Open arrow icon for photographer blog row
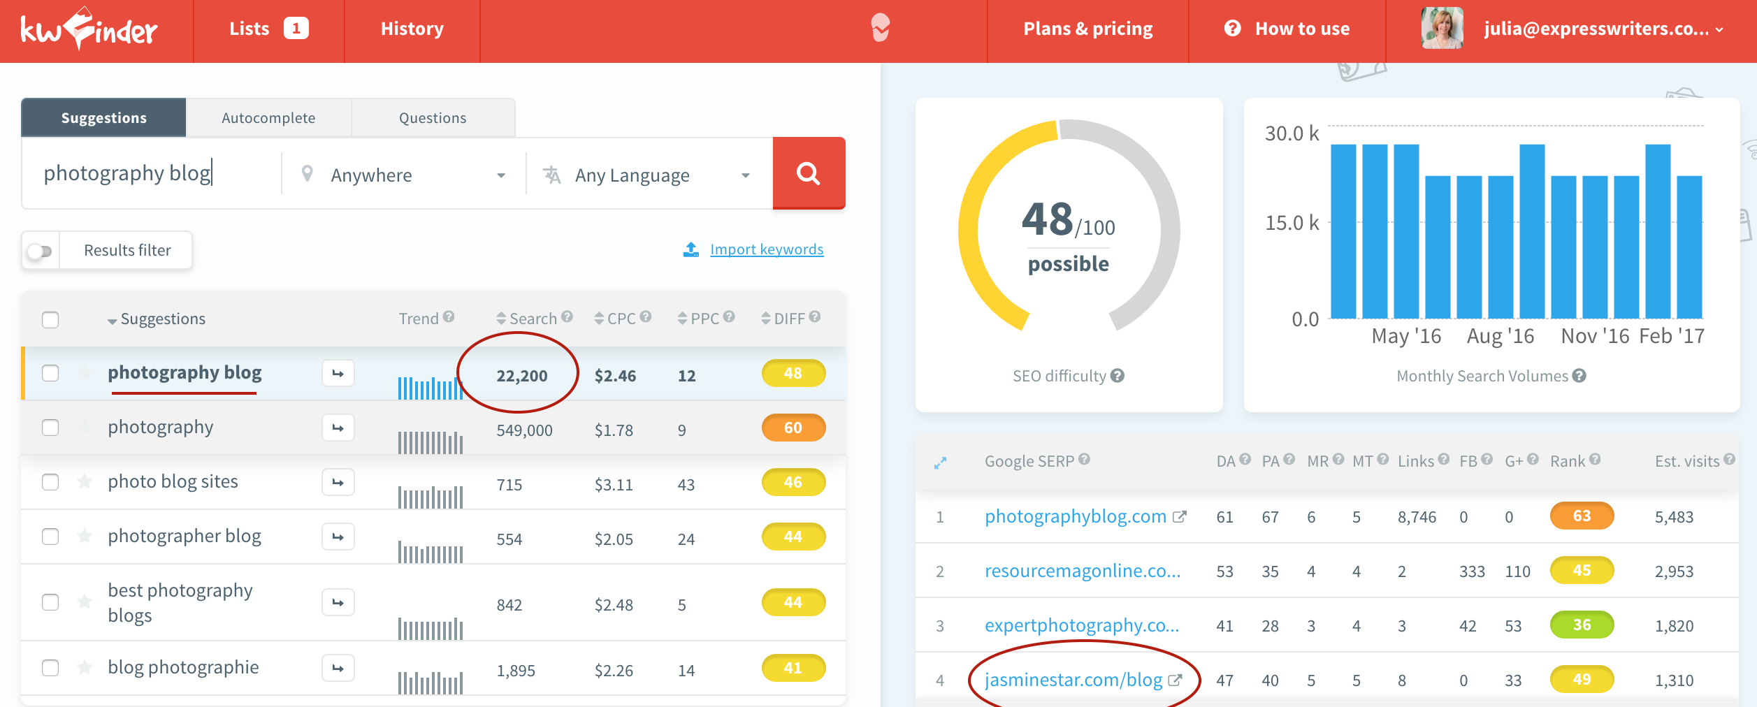Image resolution: width=1757 pixels, height=707 pixels. point(338,537)
